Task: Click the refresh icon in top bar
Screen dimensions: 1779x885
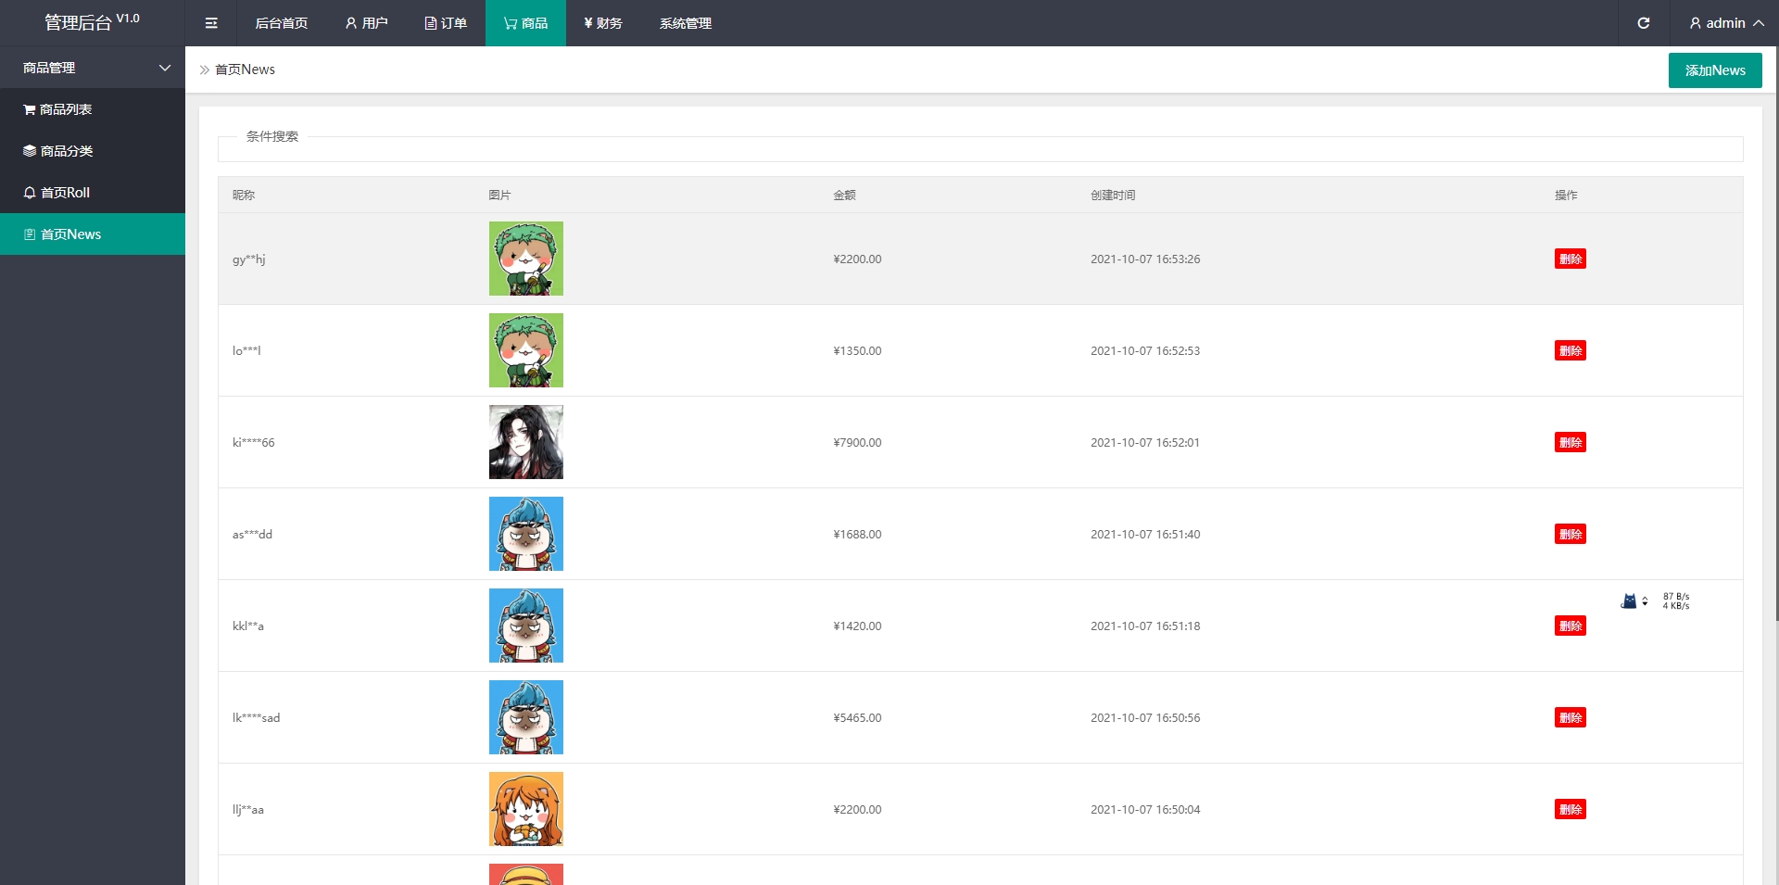Action: pos(1643,23)
